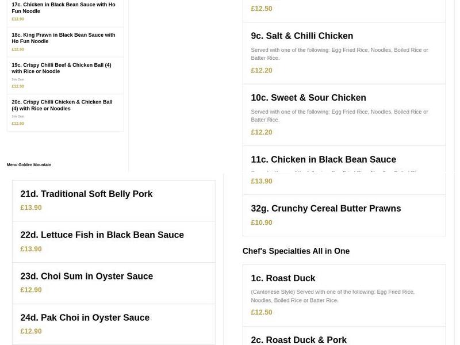This screenshot has width=460, height=345.
Task: Select the £13.90 price for Soft Belly Pork
Action: click(30, 208)
